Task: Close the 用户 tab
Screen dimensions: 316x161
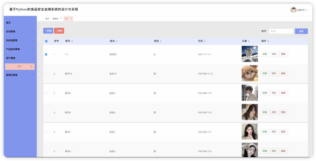Action: [71, 18]
